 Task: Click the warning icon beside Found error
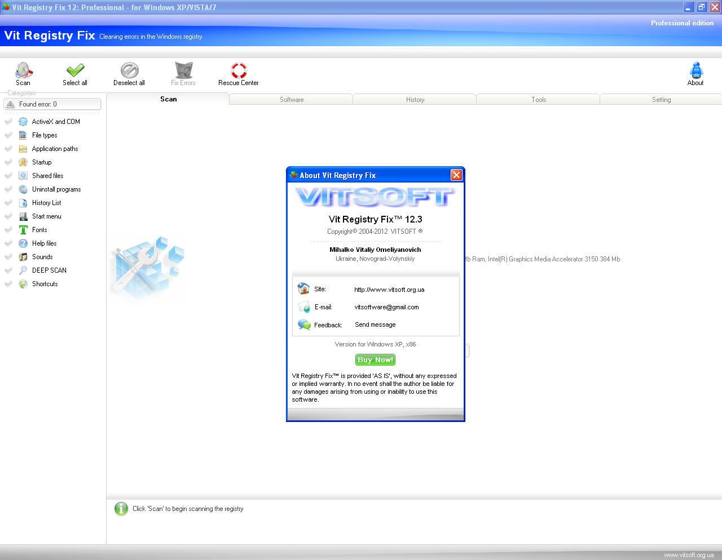11,104
